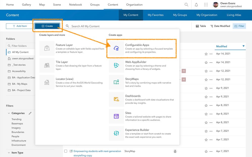Open more options for first Apr 8, 2021 row
The height and width of the screenshot is (157, 252).
(211, 105)
